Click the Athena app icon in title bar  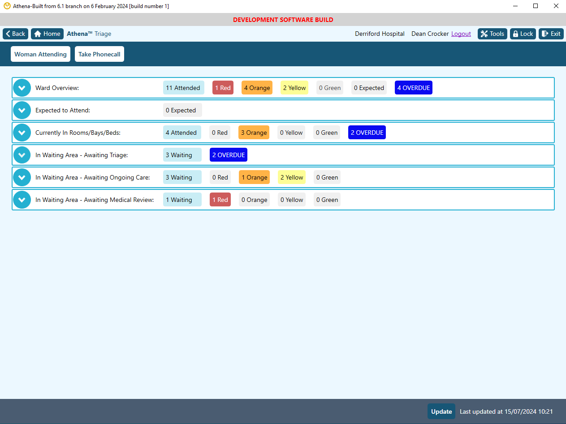7,6
